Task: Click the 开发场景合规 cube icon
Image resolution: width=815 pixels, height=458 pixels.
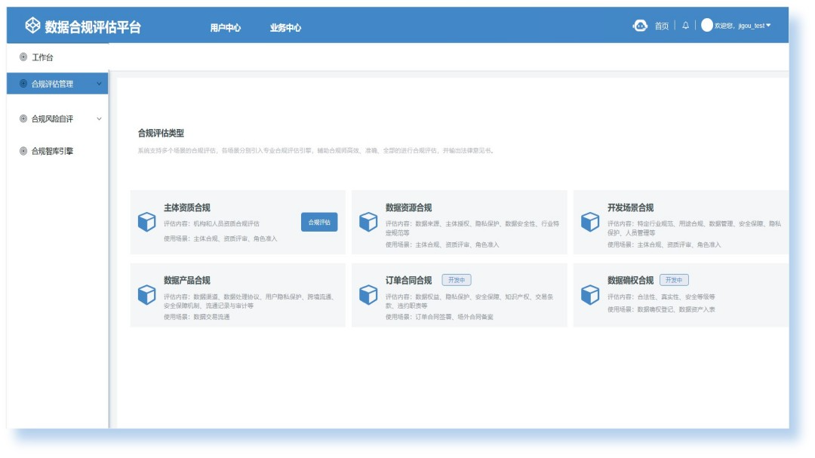Action: pyautogui.click(x=590, y=222)
